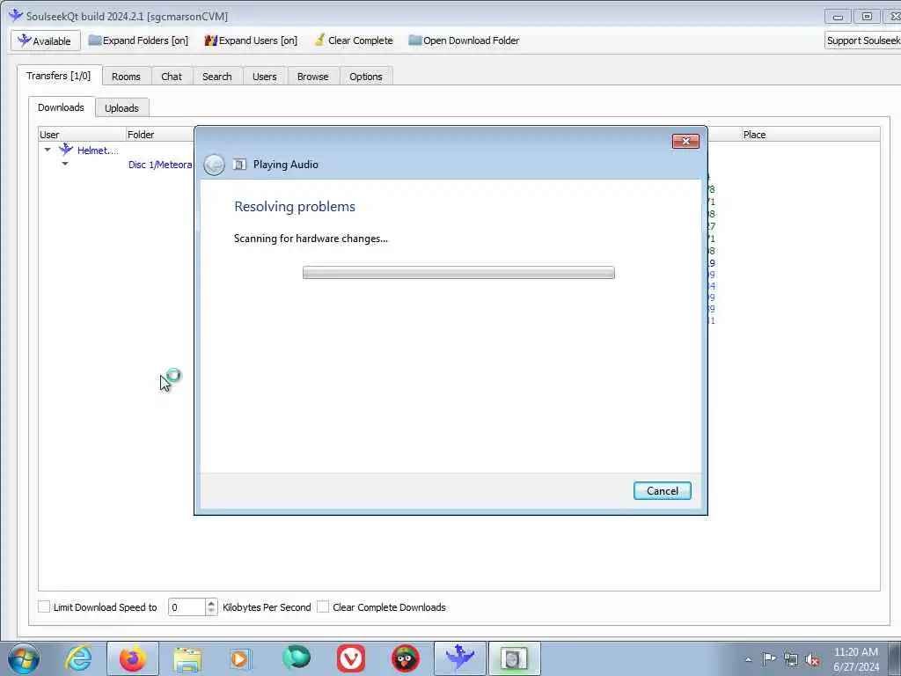
Task: Cancel the Playing Audio troubleshooter
Action: pos(662,491)
